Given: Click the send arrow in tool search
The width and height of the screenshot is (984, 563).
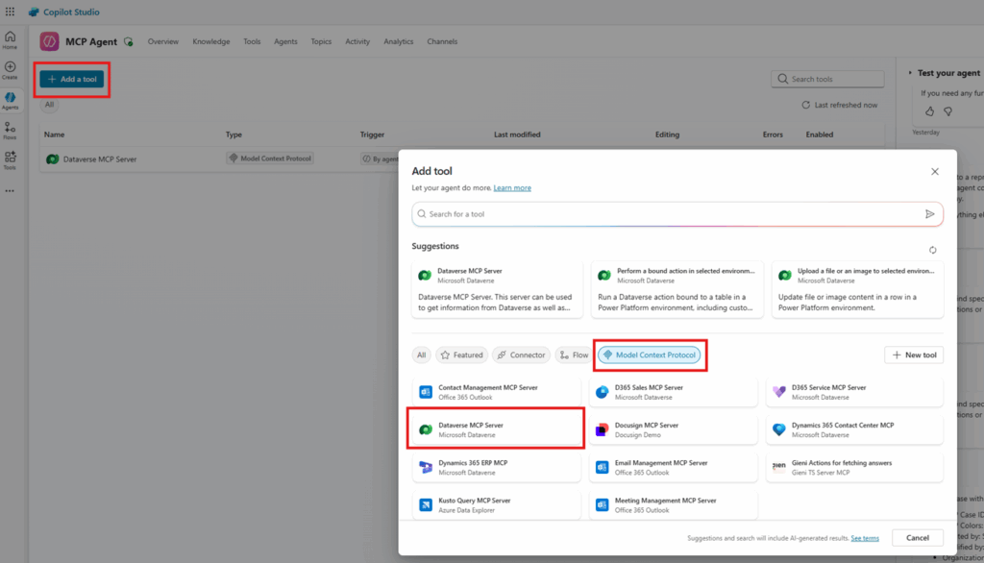Looking at the screenshot, I should point(929,214).
